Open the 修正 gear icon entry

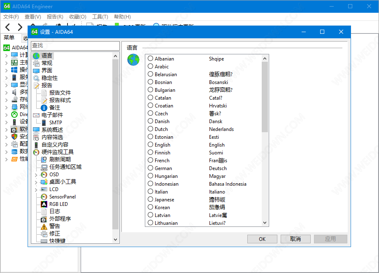(x=44, y=234)
